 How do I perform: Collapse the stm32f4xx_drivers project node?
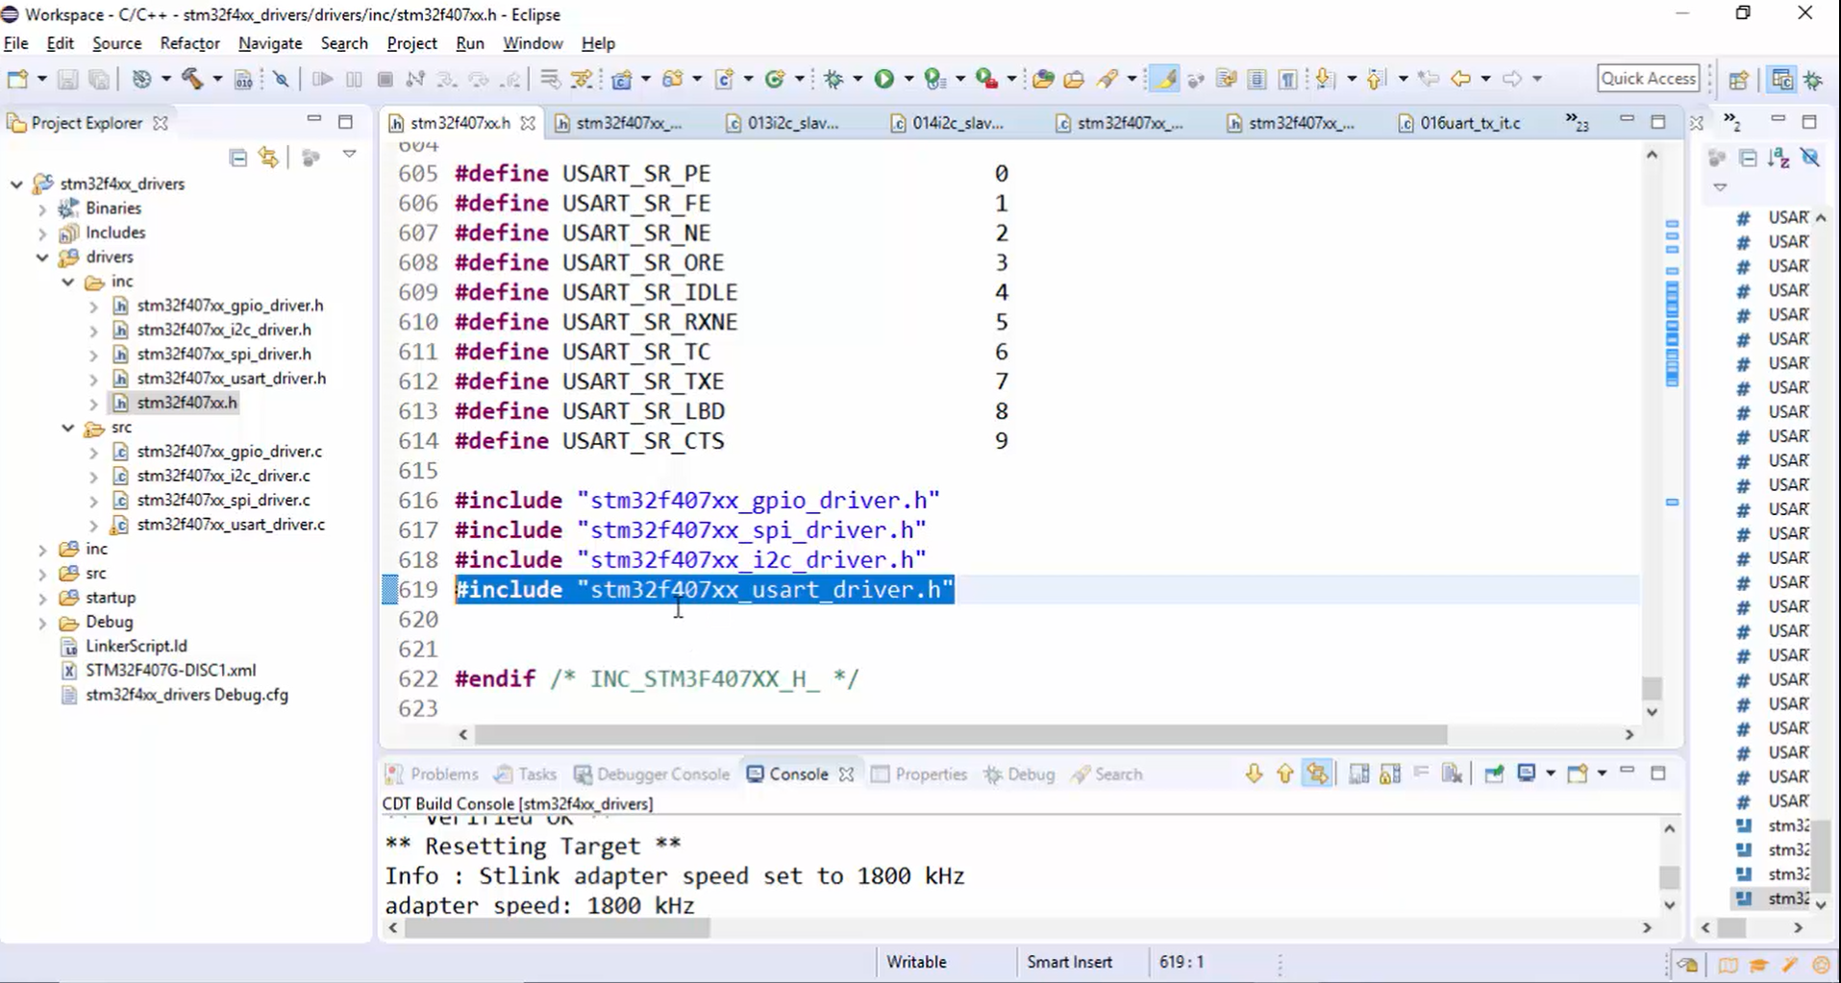tap(16, 184)
